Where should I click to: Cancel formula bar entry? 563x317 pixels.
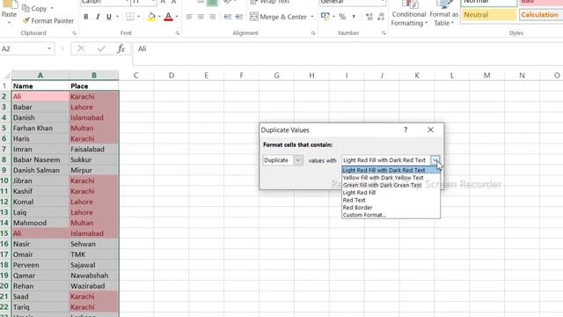pyautogui.click(x=81, y=49)
